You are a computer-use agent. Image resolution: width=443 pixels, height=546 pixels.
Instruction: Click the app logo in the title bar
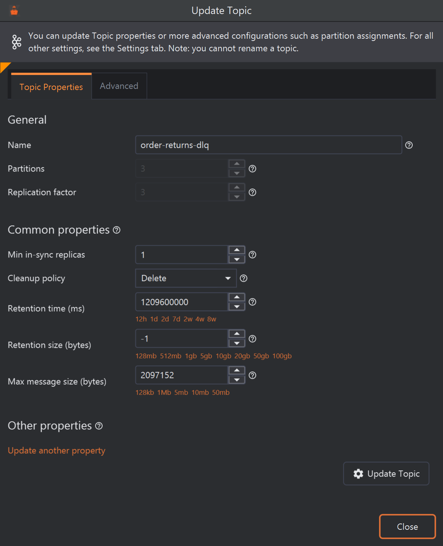pos(14,11)
